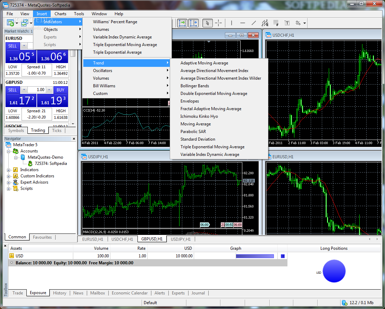Screen dimensions: 385x309
Task: Expand the Custom indicators submenu
Action: (x=127, y=94)
